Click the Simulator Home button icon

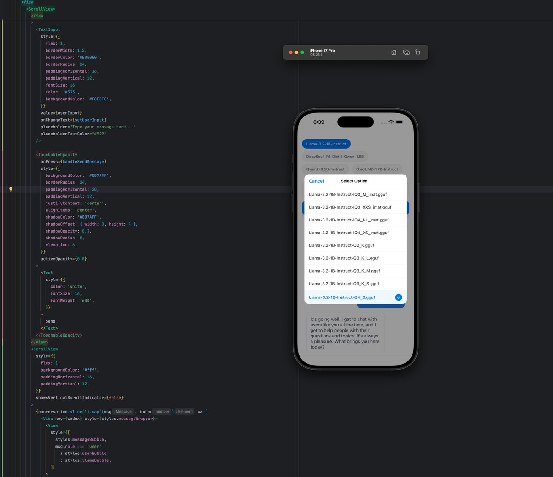pos(394,52)
